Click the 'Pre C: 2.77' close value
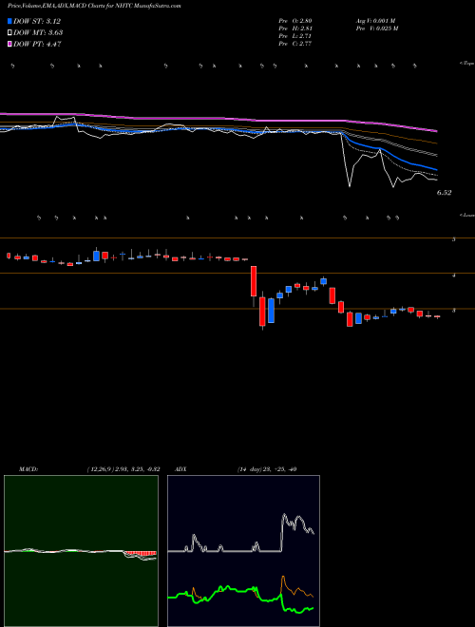The image size is (475, 627). point(295,44)
